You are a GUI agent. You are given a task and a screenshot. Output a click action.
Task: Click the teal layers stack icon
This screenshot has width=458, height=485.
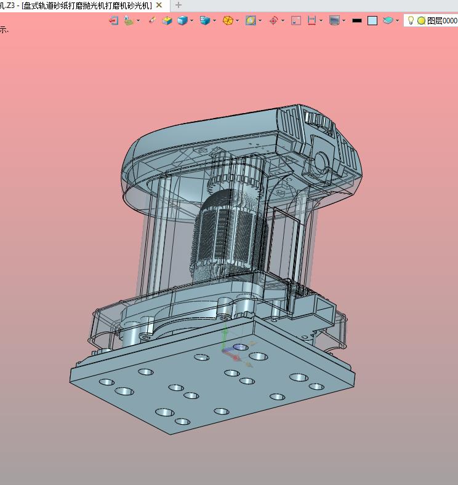(388, 21)
